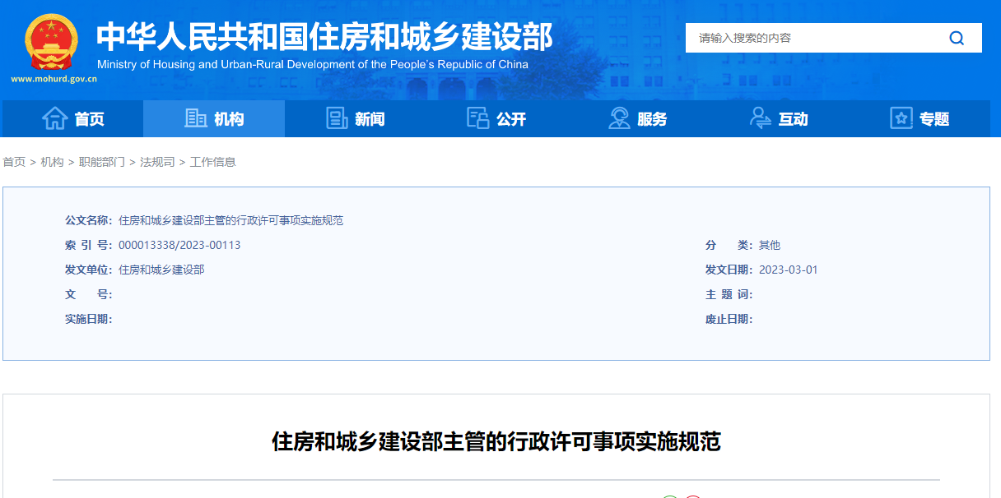The width and height of the screenshot is (1001, 498).
Task: Click the English Ministry of Housing subtitle
Action: pos(312,64)
